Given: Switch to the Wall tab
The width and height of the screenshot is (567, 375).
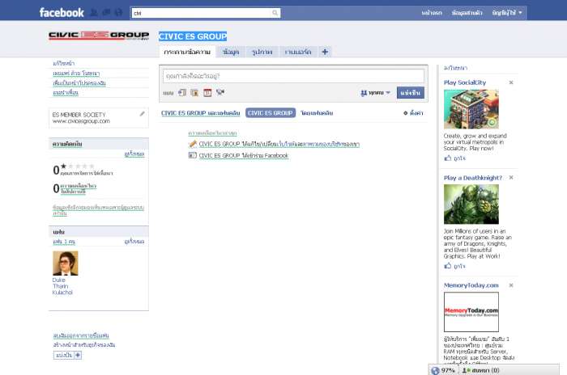Looking at the screenshot, I should [187, 52].
